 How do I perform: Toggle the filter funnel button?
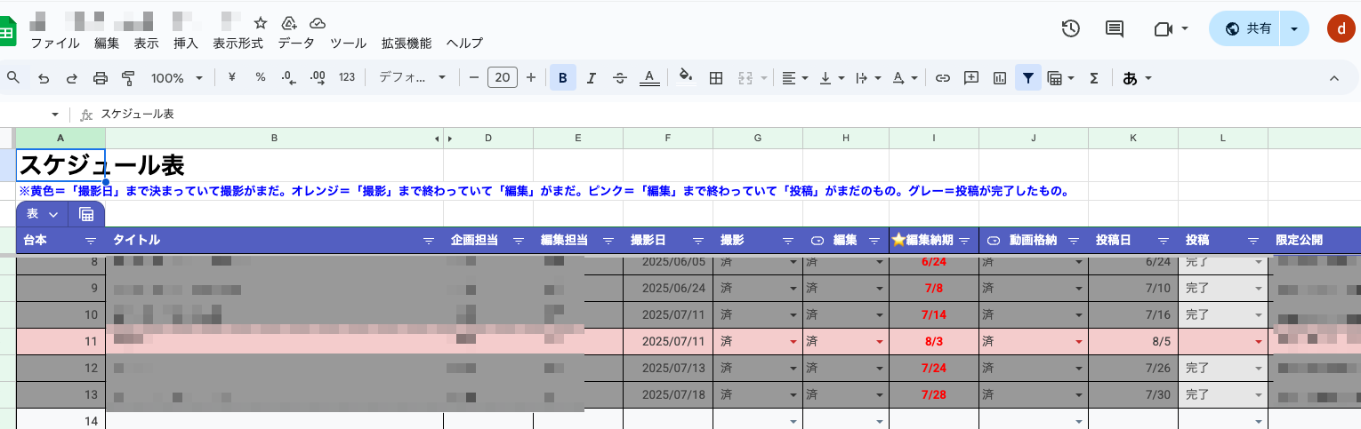[1028, 78]
